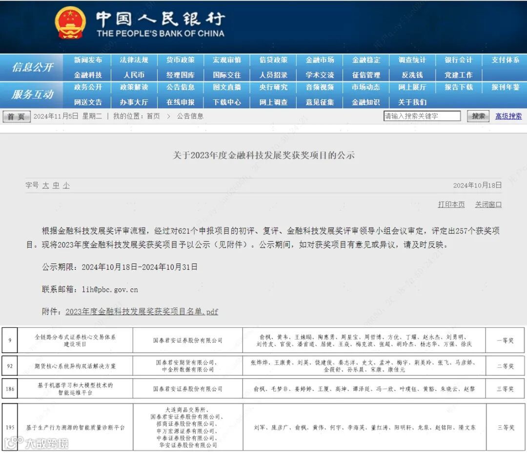Open the 新闻发布 menu item
Image resolution: width=527 pixels, height=453 pixels.
click(88, 60)
